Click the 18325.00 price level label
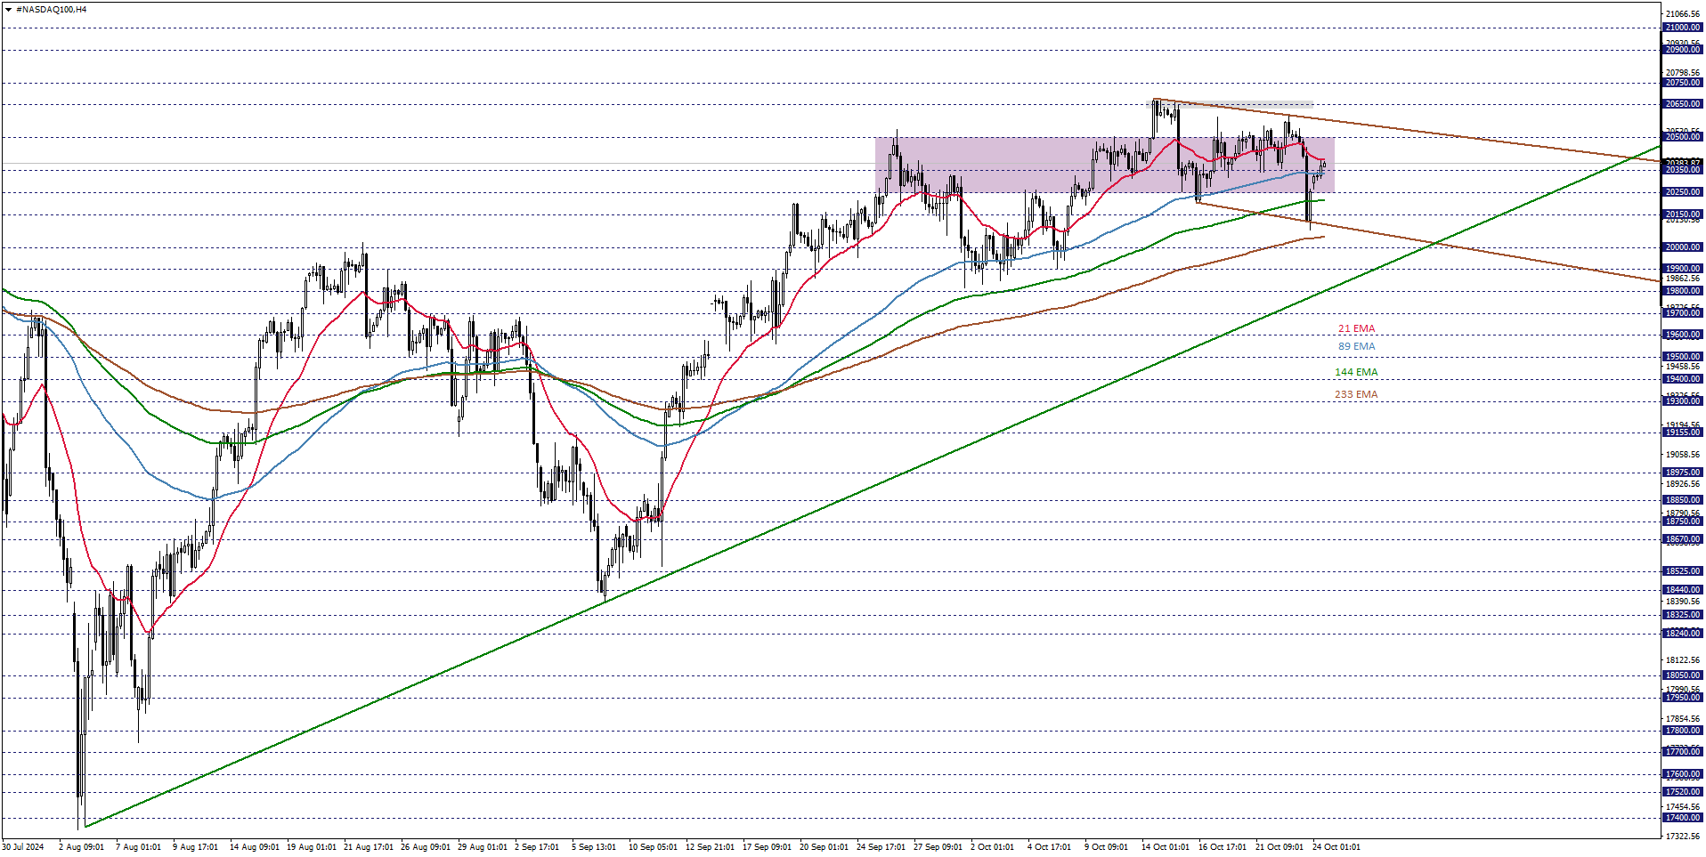The image size is (1706, 857). (x=1682, y=615)
